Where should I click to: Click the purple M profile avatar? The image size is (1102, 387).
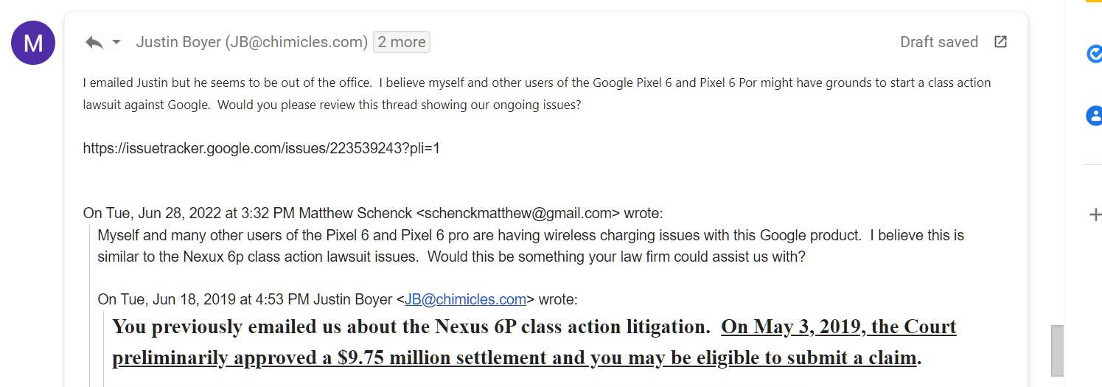pyautogui.click(x=33, y=43)
